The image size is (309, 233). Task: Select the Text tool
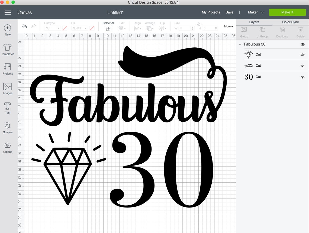click(x=8, y=108)
